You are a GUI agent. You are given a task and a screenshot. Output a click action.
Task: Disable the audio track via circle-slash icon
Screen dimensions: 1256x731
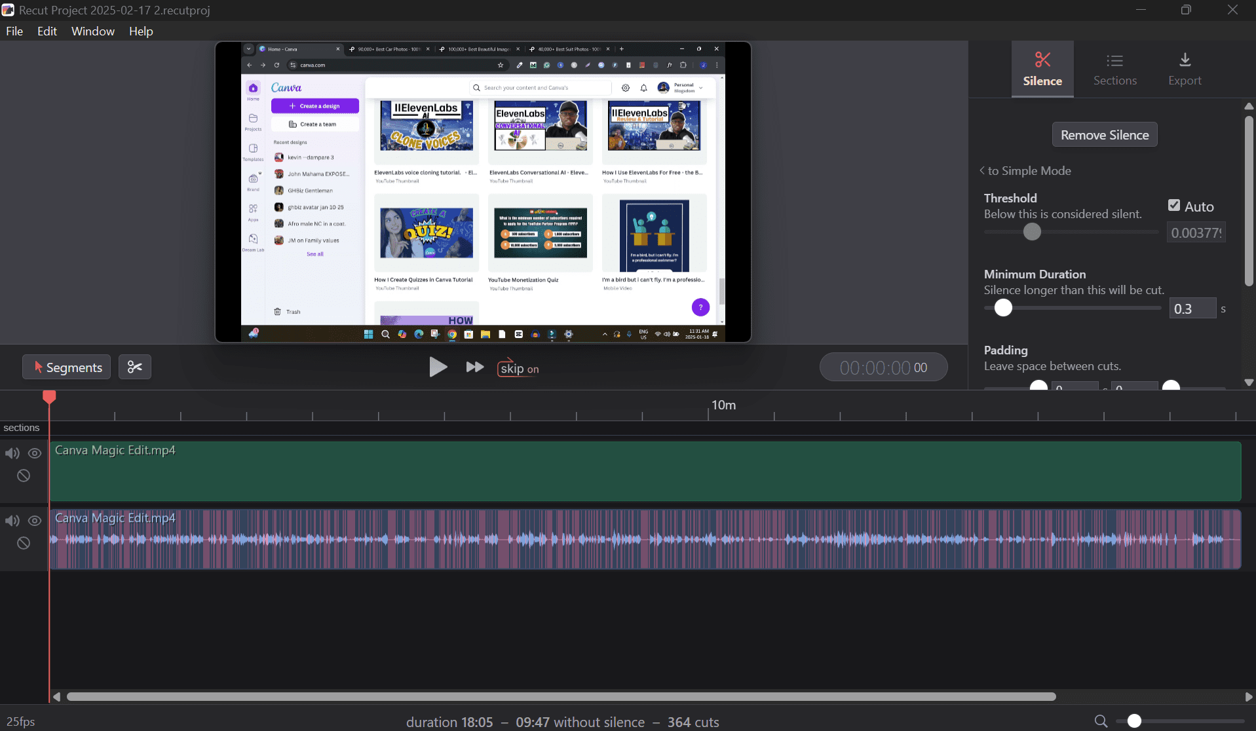24,543
